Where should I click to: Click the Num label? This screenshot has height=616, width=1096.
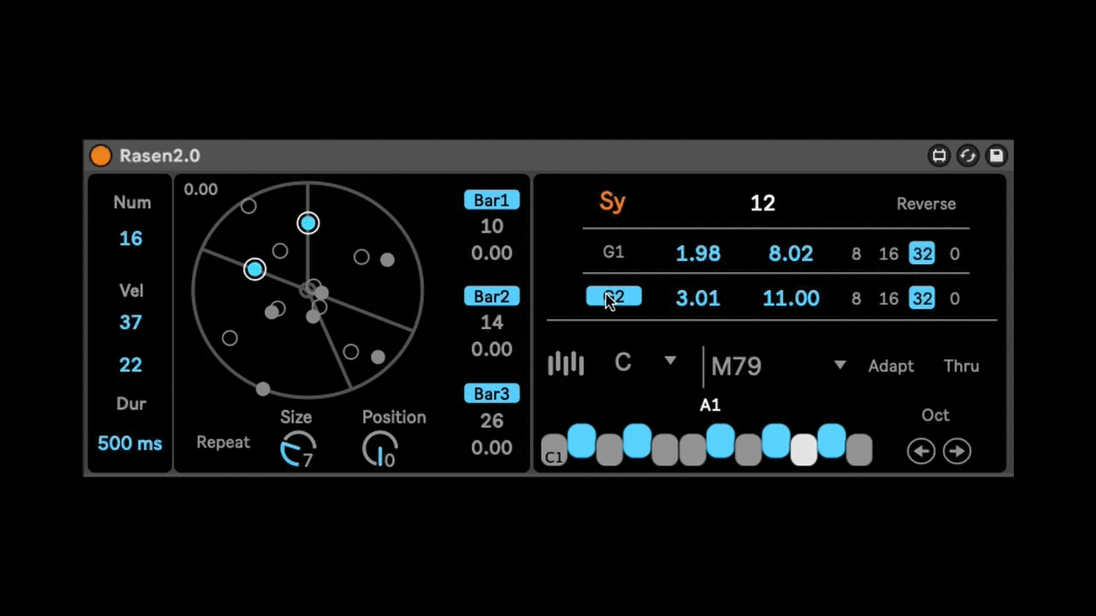[132, 203]
